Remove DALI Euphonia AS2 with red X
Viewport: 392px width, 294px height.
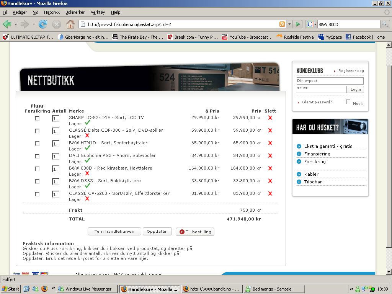270,155
